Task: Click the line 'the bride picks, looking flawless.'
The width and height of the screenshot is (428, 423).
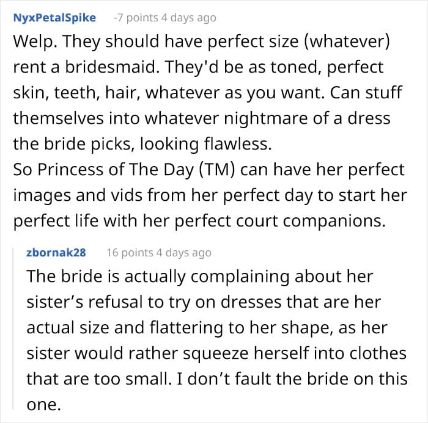Action: click(142, 144)
